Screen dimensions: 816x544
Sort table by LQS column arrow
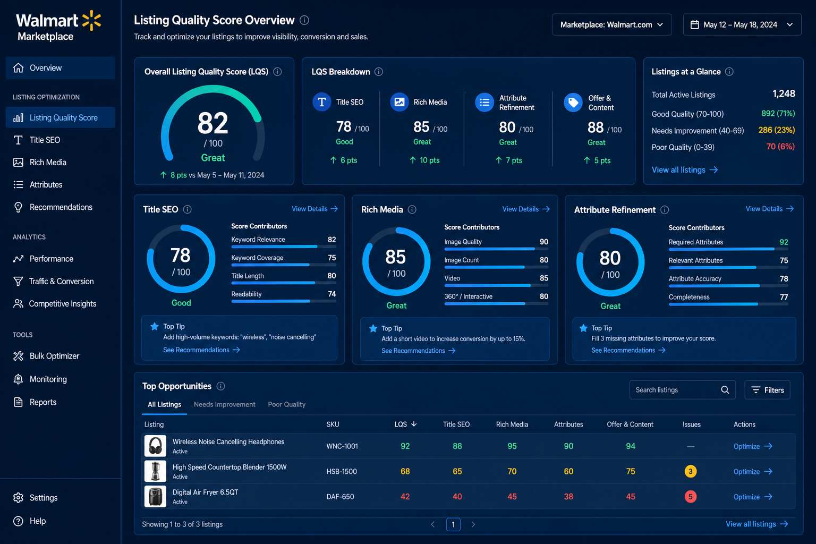click(x=414, y=424)
